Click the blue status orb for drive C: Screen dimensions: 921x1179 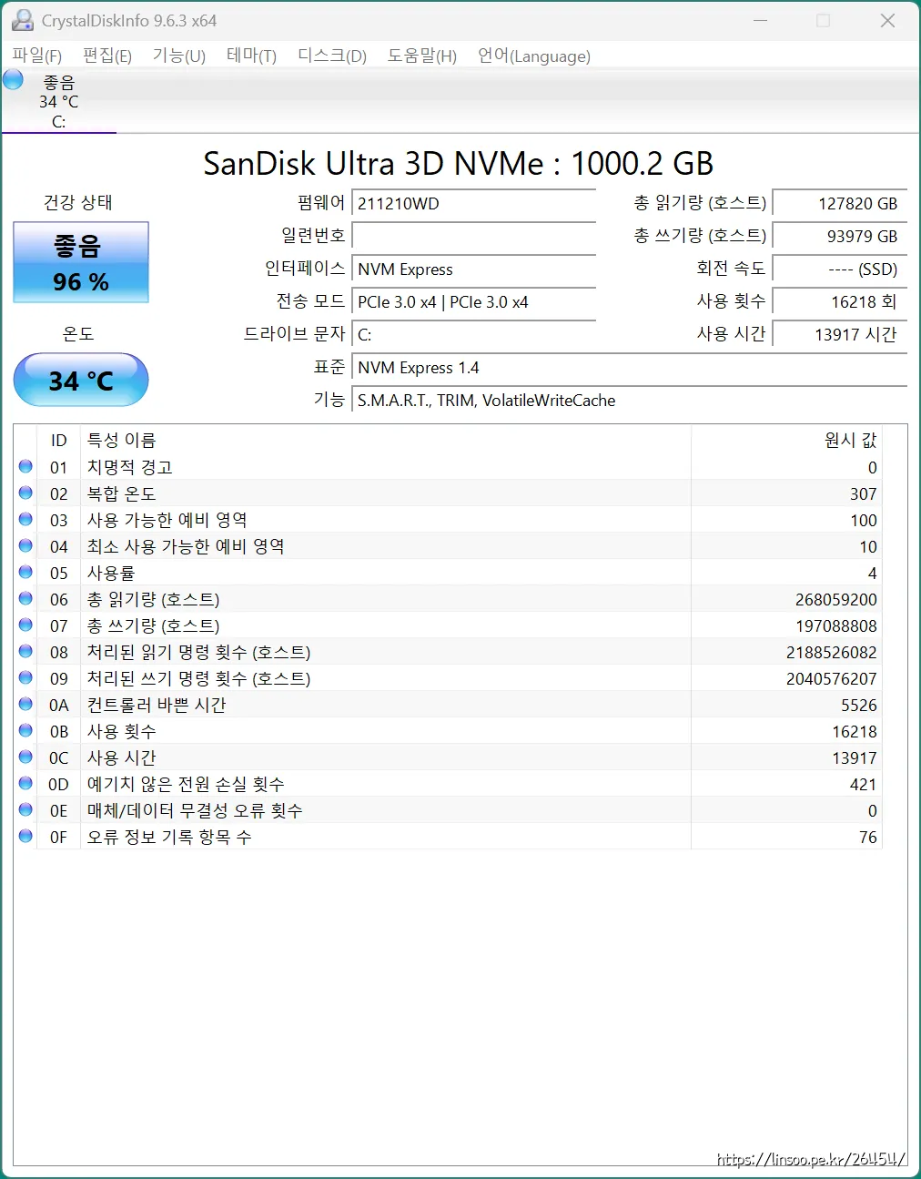[x=14, y=80]
